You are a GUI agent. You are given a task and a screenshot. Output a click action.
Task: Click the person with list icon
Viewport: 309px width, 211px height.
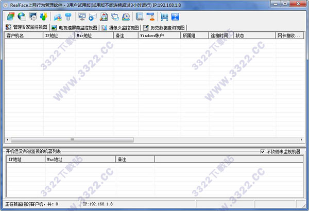[151, 16]
